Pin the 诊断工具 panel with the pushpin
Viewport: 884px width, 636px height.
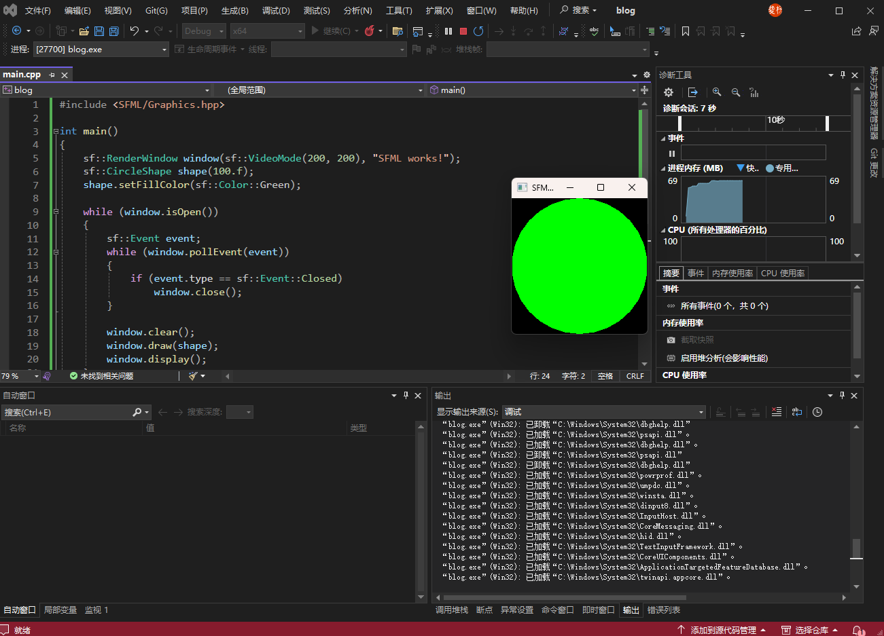coord(843,75)
